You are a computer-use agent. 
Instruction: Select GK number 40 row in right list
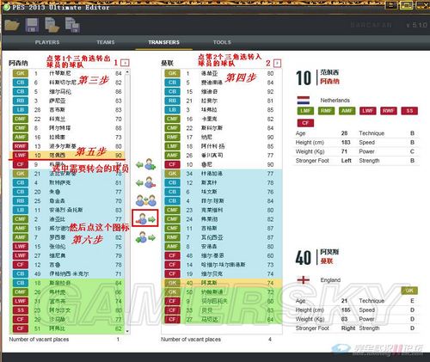[222, 283]
